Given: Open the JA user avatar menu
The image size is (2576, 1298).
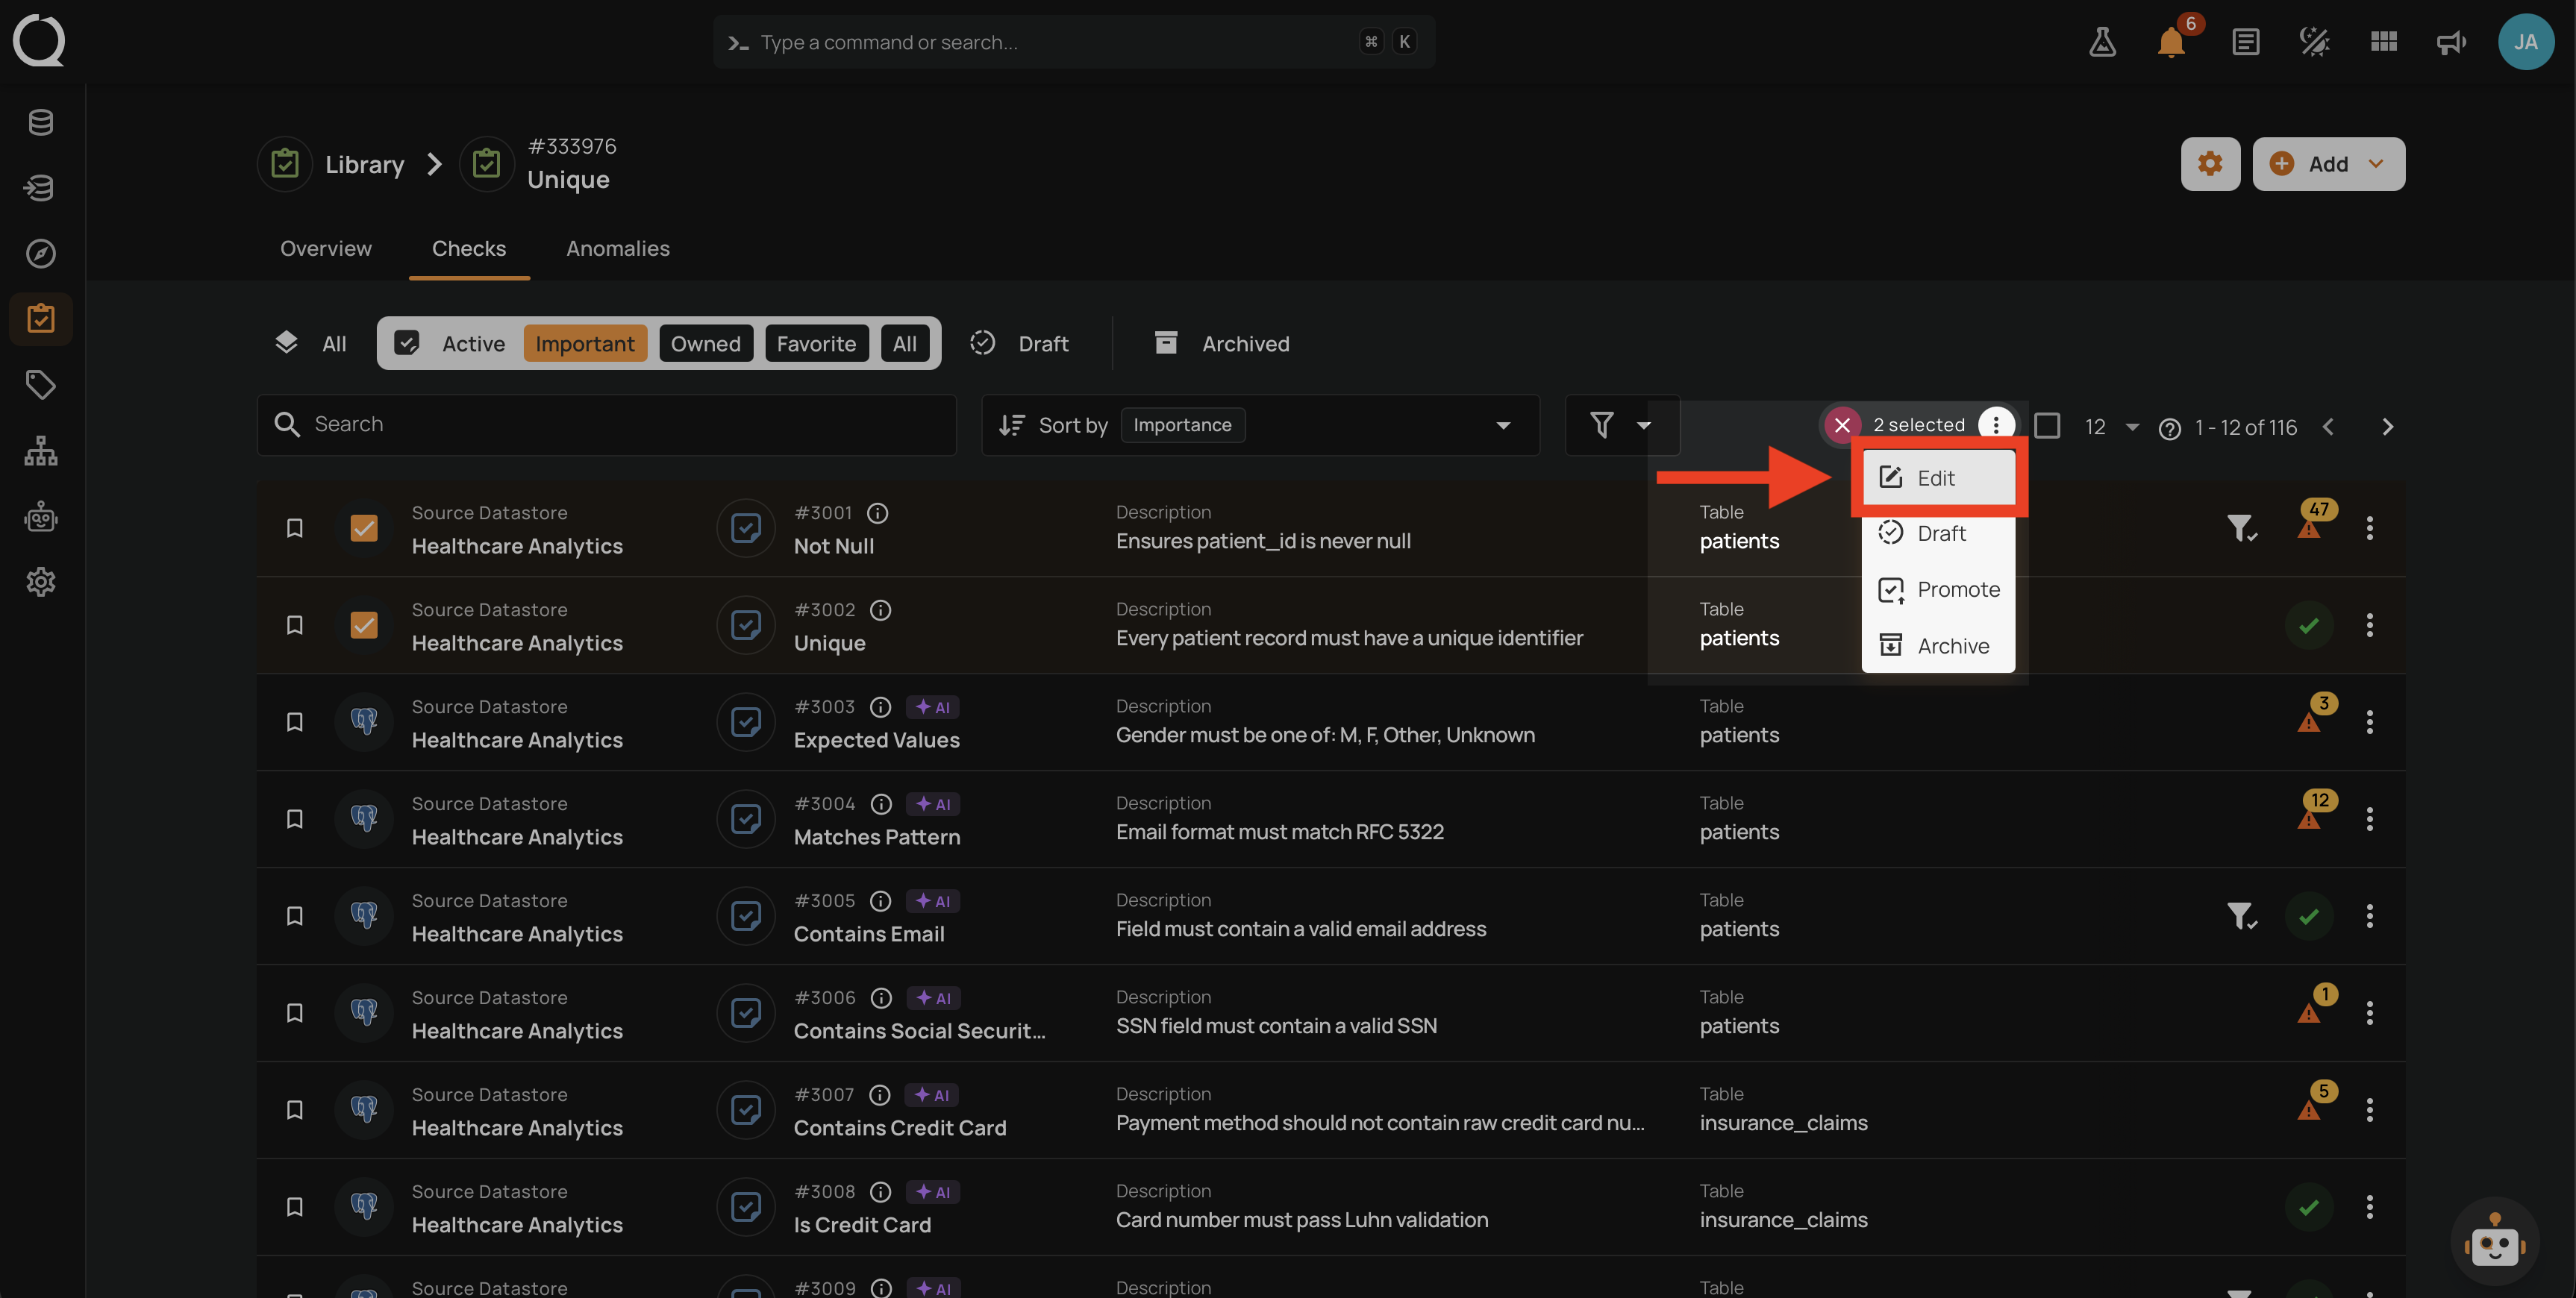Looking at the screenshot, I should click(x=2525, y=42).
